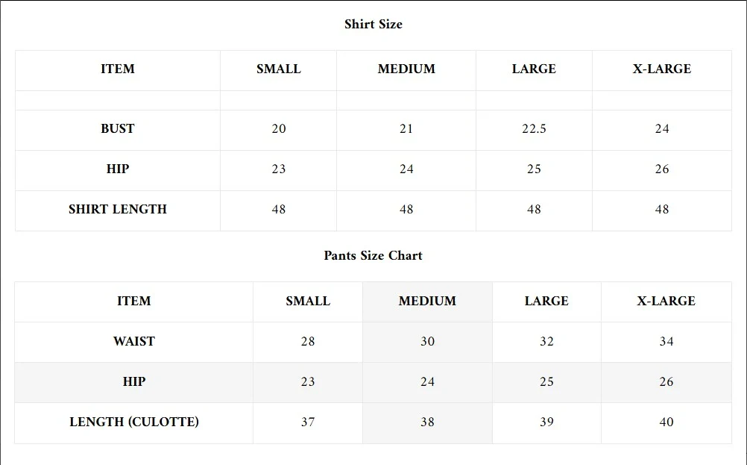Select the large culotte length value 39
The height and width of the screenshot is (465, 747).
546,422
